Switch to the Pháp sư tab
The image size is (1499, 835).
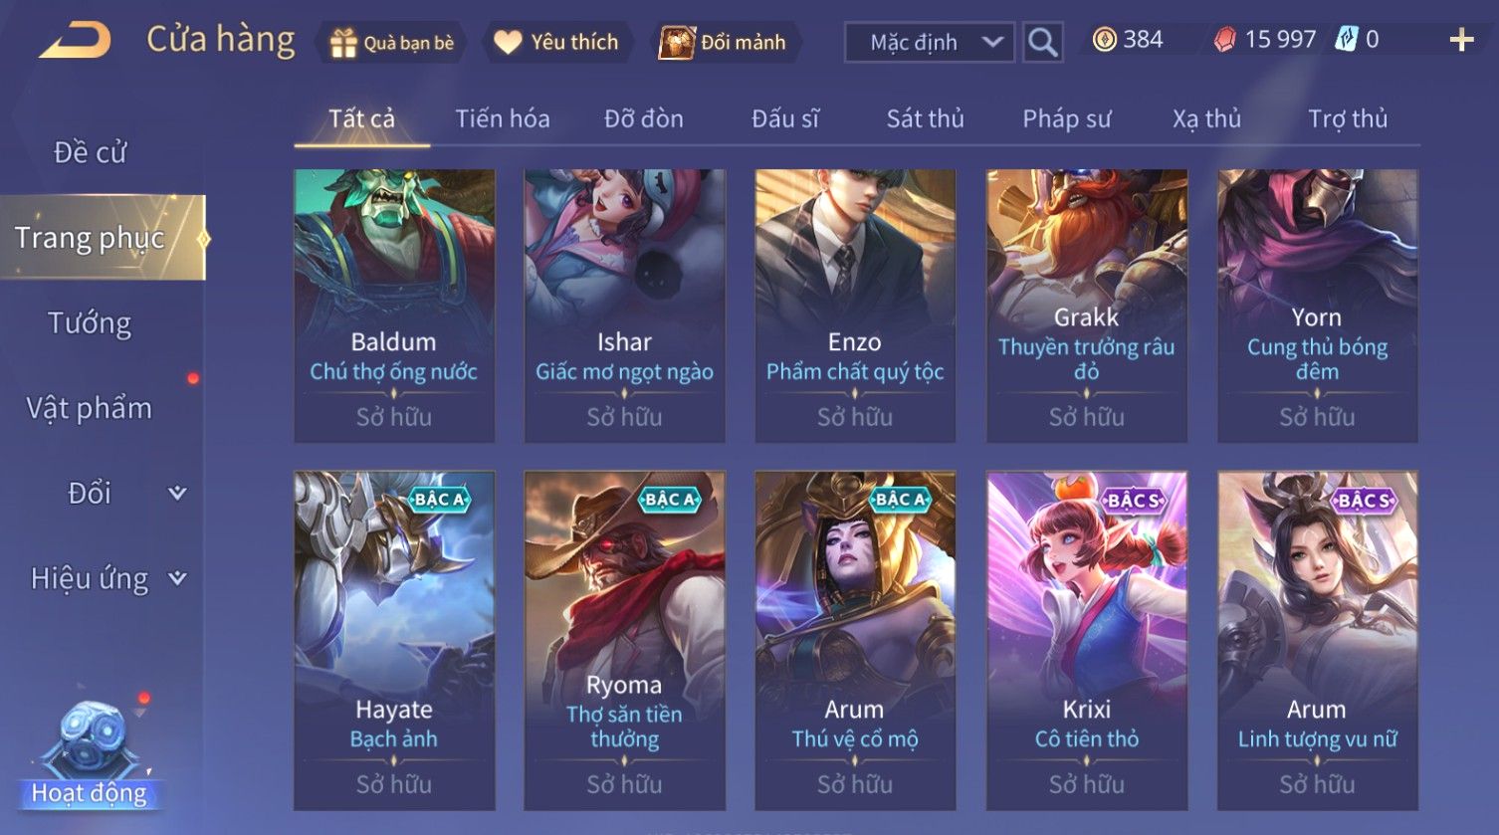point(1066,118)
